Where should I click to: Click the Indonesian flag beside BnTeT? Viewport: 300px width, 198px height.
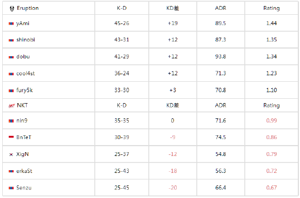(x=11, y=137)
